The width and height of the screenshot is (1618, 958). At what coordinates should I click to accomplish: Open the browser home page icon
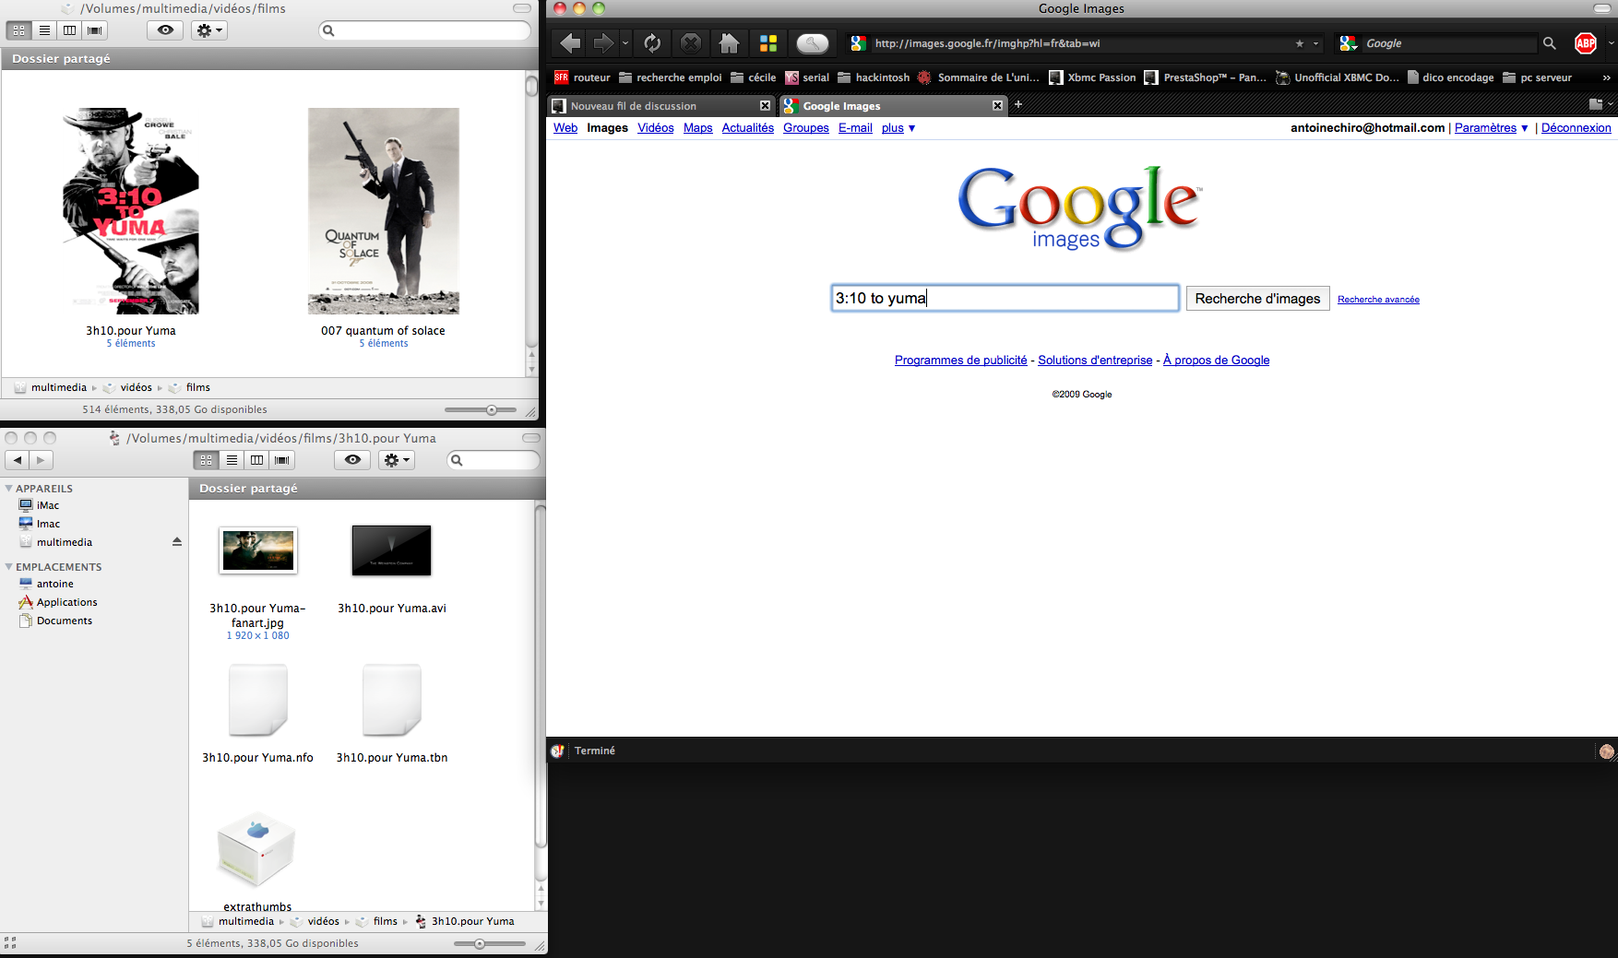(x=729, y=43)
